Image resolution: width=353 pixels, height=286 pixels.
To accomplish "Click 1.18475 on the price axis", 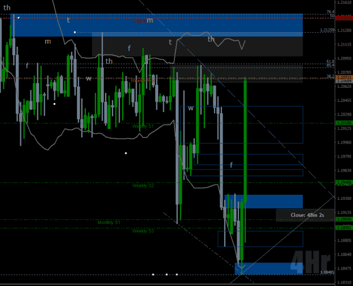I will point(345,269).
